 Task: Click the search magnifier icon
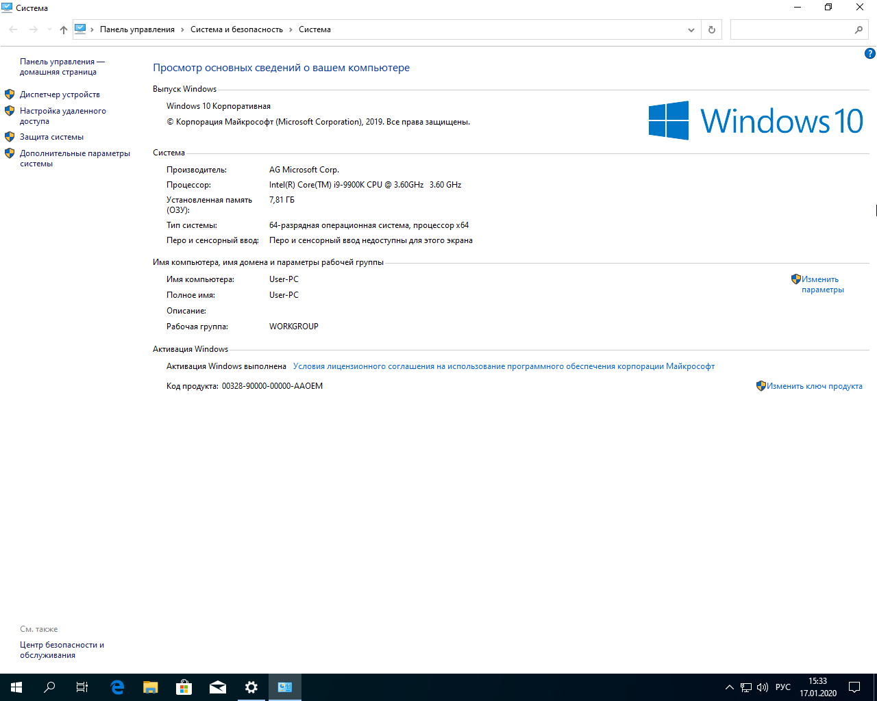point(859,29)
